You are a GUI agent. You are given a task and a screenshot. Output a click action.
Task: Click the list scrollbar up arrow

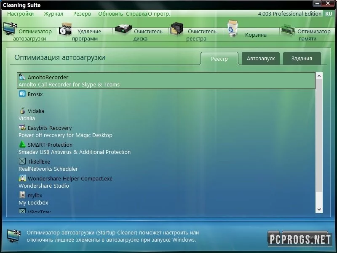point(319,76)
